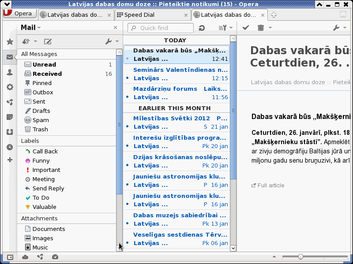The image size is (353, 264).
Task: Open the Pinned view
Action: click(x=67, y=83)
